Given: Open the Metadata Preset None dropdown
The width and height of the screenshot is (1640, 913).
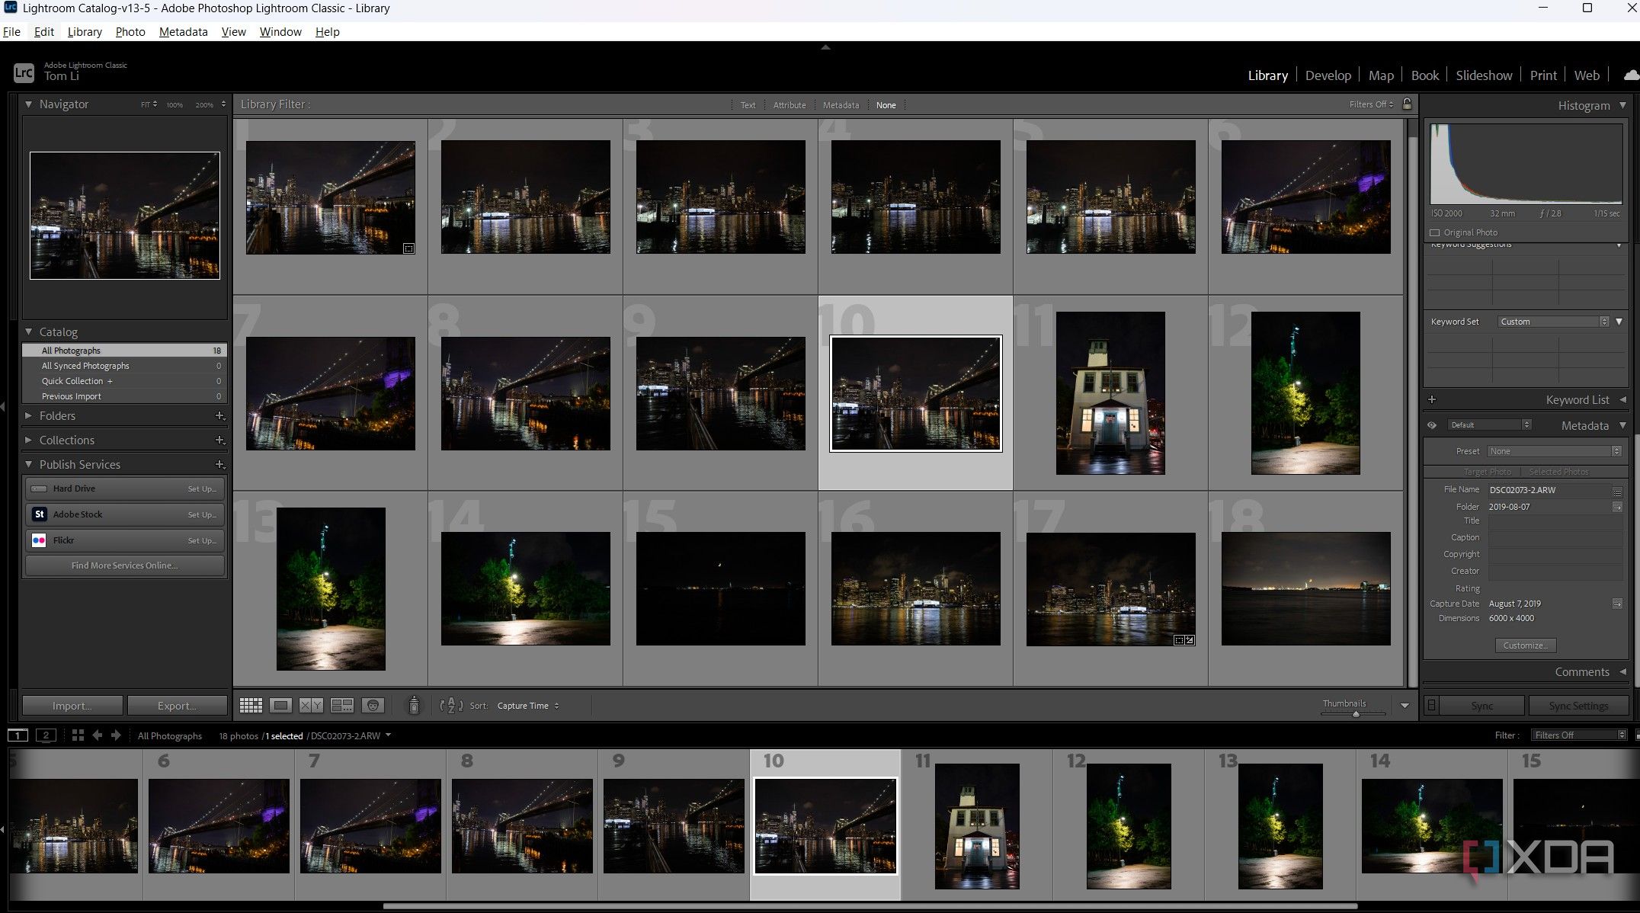Looking at the screenshot, I should [1555, 451].
